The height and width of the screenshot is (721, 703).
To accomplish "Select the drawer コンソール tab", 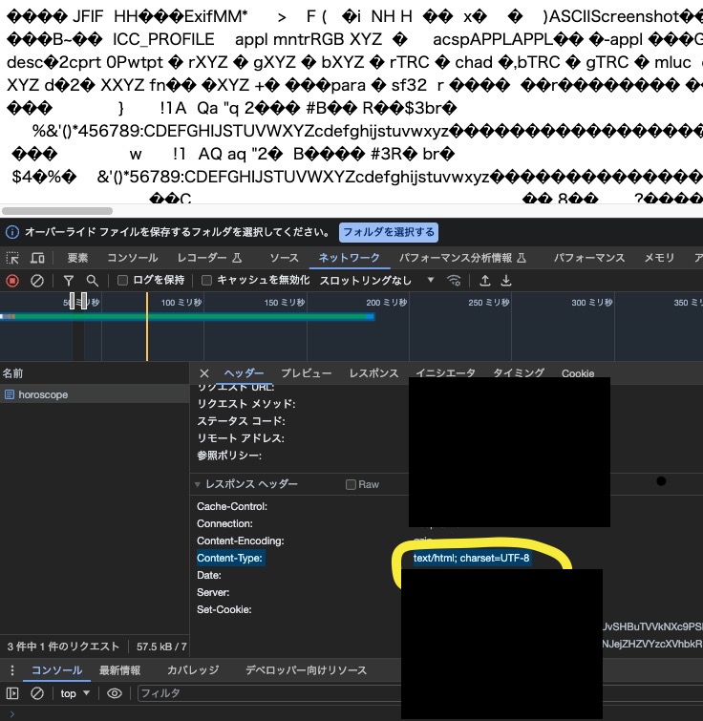I will pos(56,670).
